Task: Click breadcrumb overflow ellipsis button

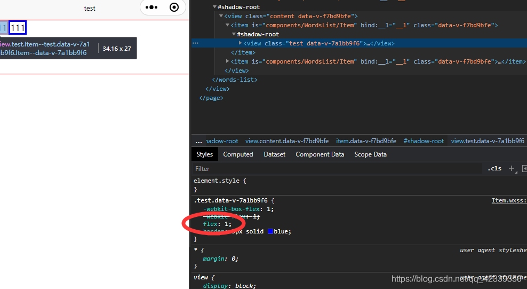Action: coord(198,142)
